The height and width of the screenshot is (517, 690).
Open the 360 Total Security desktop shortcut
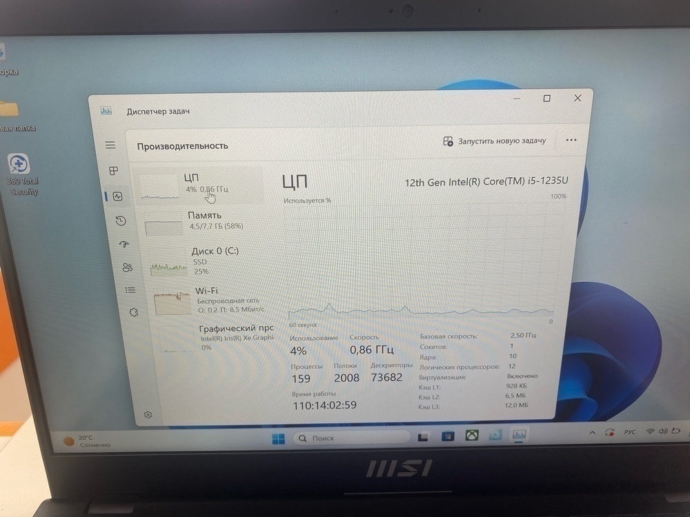[x=21, y=174]
